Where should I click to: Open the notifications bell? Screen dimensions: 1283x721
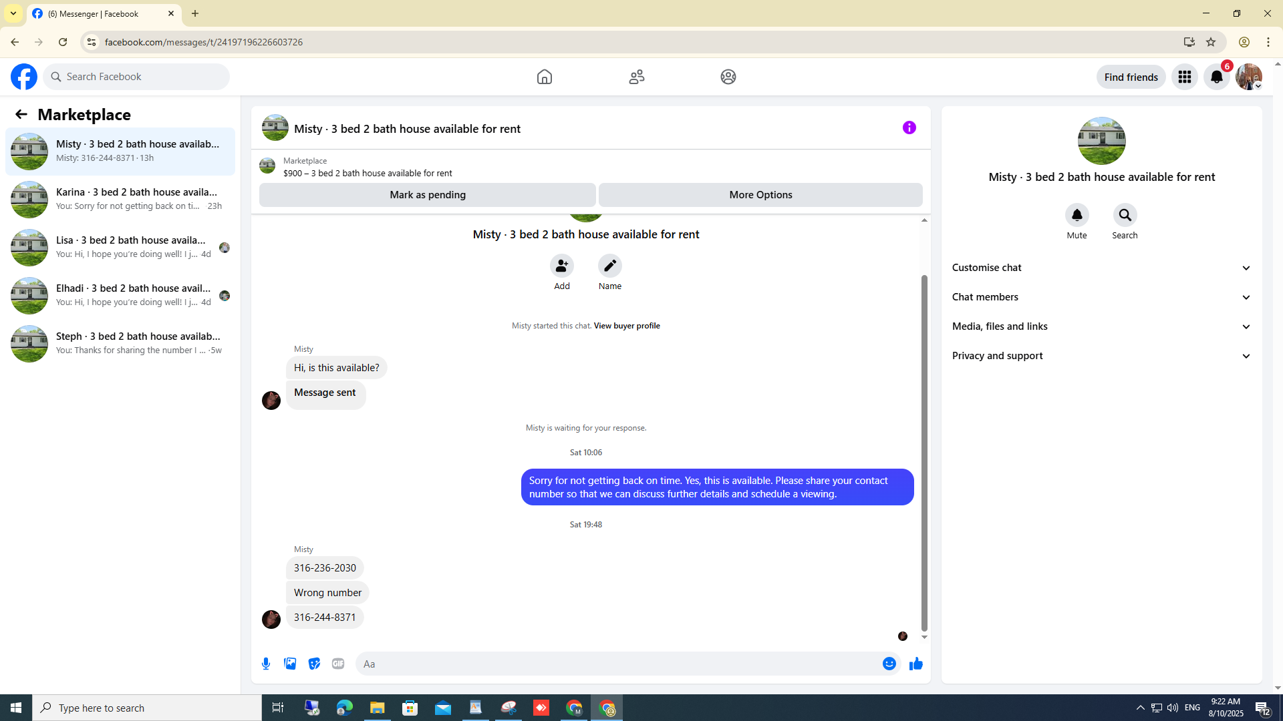click(x=1216, y=77)
